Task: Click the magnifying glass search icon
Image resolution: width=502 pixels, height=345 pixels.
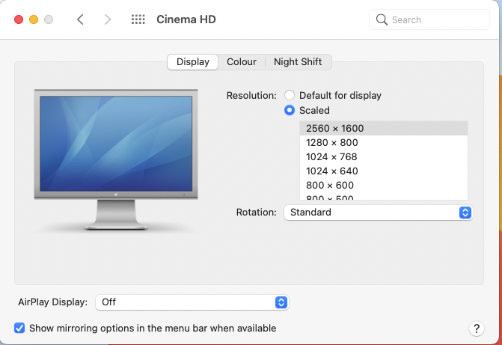Action: [382, 19]
